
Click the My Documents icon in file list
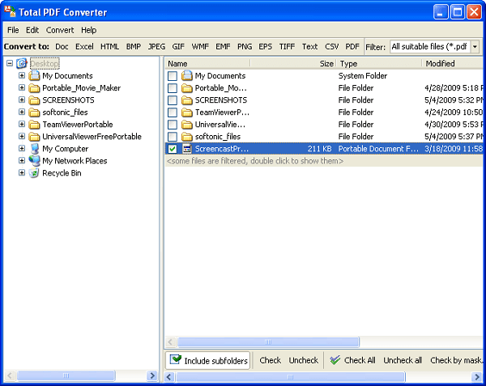coord(187,75)
